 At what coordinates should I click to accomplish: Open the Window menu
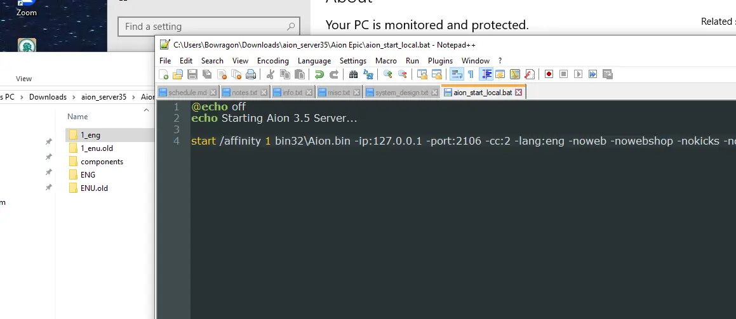(476, 61)
